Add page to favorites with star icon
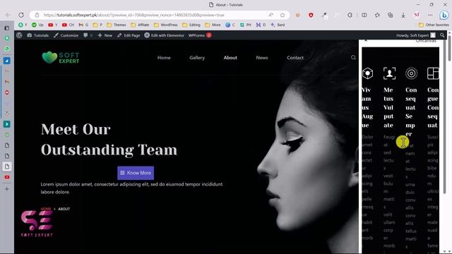 (282, 15)
